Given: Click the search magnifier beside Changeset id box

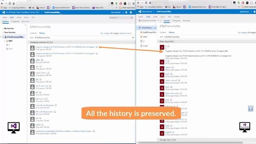Looking at the screenshot, I should coord(132,18).
